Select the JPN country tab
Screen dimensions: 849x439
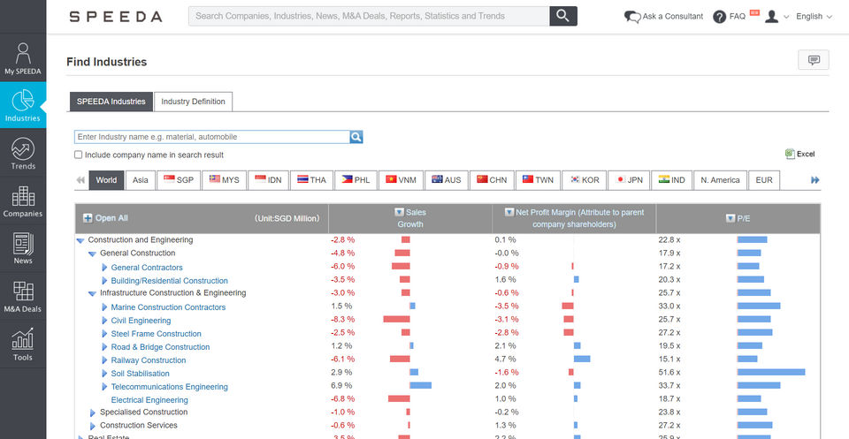pos(629,180)
